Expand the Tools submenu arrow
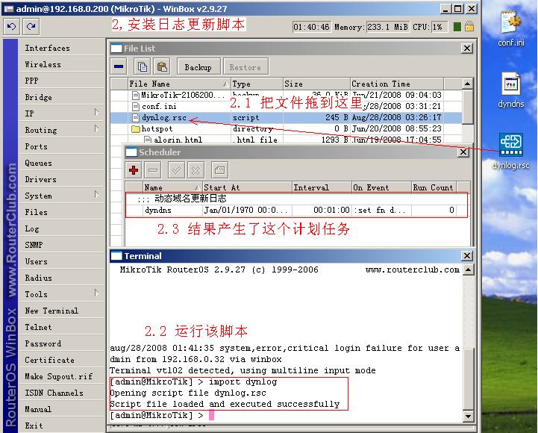Image resolution: width=538 pixels, height=433 pixels. pyautogui.click(x=97, y=293)
